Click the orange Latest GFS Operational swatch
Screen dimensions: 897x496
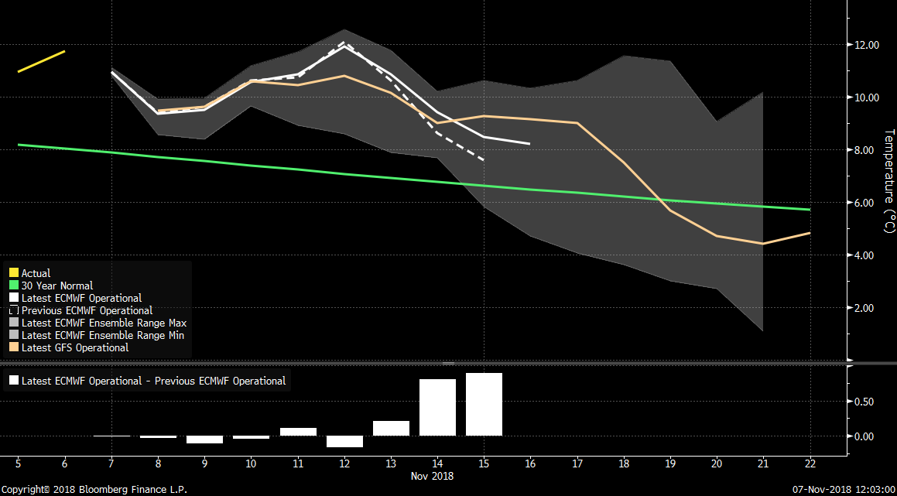(14, 348)
